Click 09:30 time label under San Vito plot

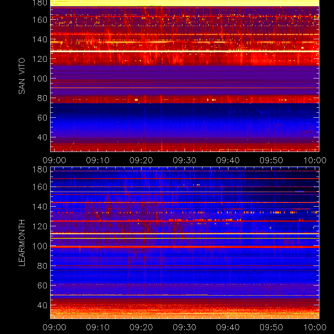tap(185, 160)
